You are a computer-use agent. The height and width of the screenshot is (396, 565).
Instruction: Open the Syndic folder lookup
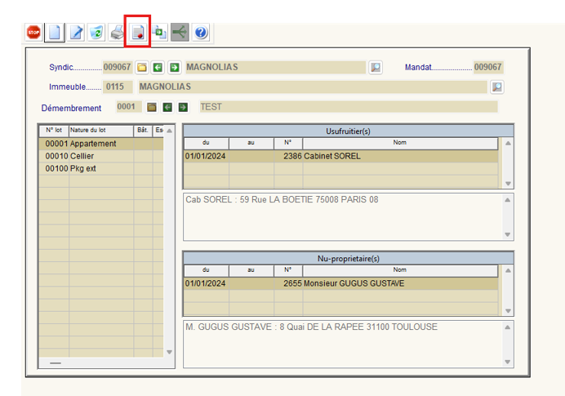141,67
